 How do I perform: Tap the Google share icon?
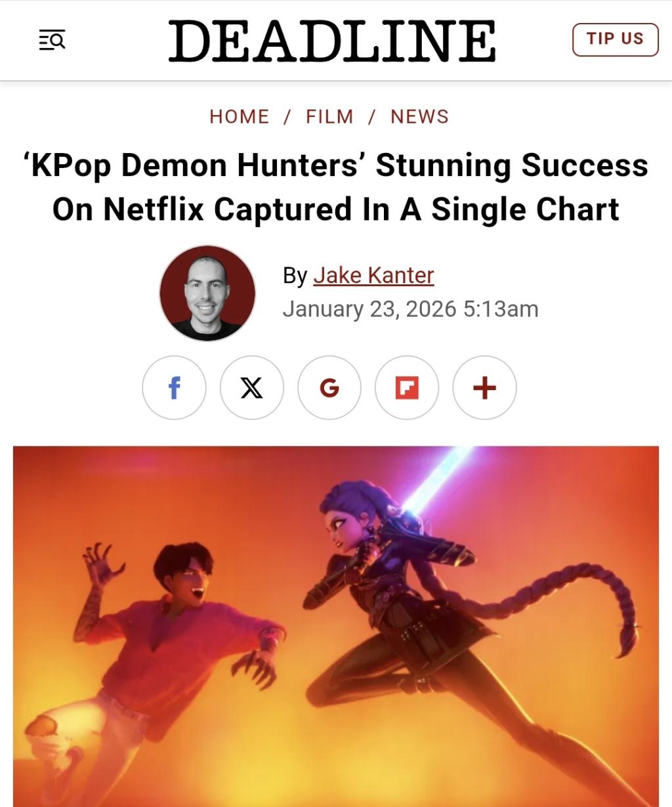329,387
